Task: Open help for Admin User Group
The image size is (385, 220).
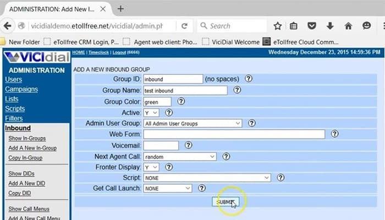Action: pos(252,123)
